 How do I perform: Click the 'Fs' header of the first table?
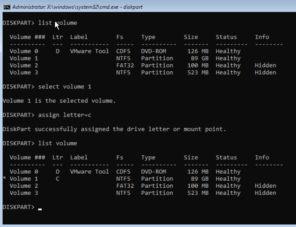pyautogui.click(x=120, y=37)
